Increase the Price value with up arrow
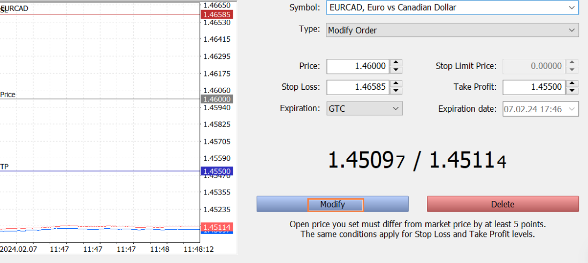Viewport: 588px width, 263px height. (x=396, y=63)
